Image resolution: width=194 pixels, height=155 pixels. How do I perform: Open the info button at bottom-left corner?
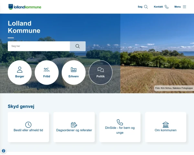coord(4,151)
